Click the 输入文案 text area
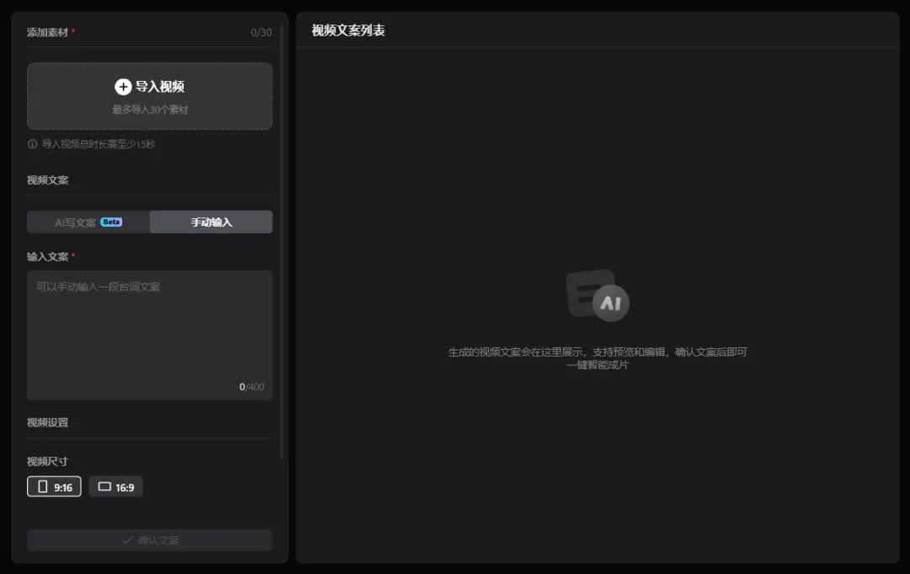The height and width of the screenshot is (574, 910). [150, 335]
